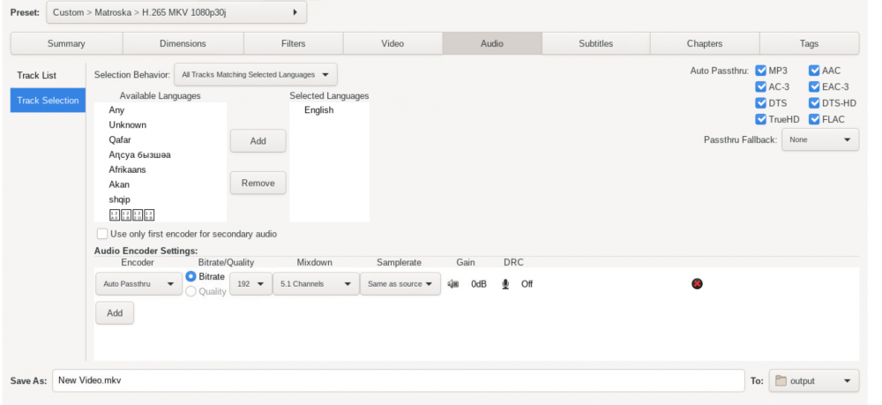882x405 pixels.
Task: Click the DRC microphone icon
Action: click(505, 284)
